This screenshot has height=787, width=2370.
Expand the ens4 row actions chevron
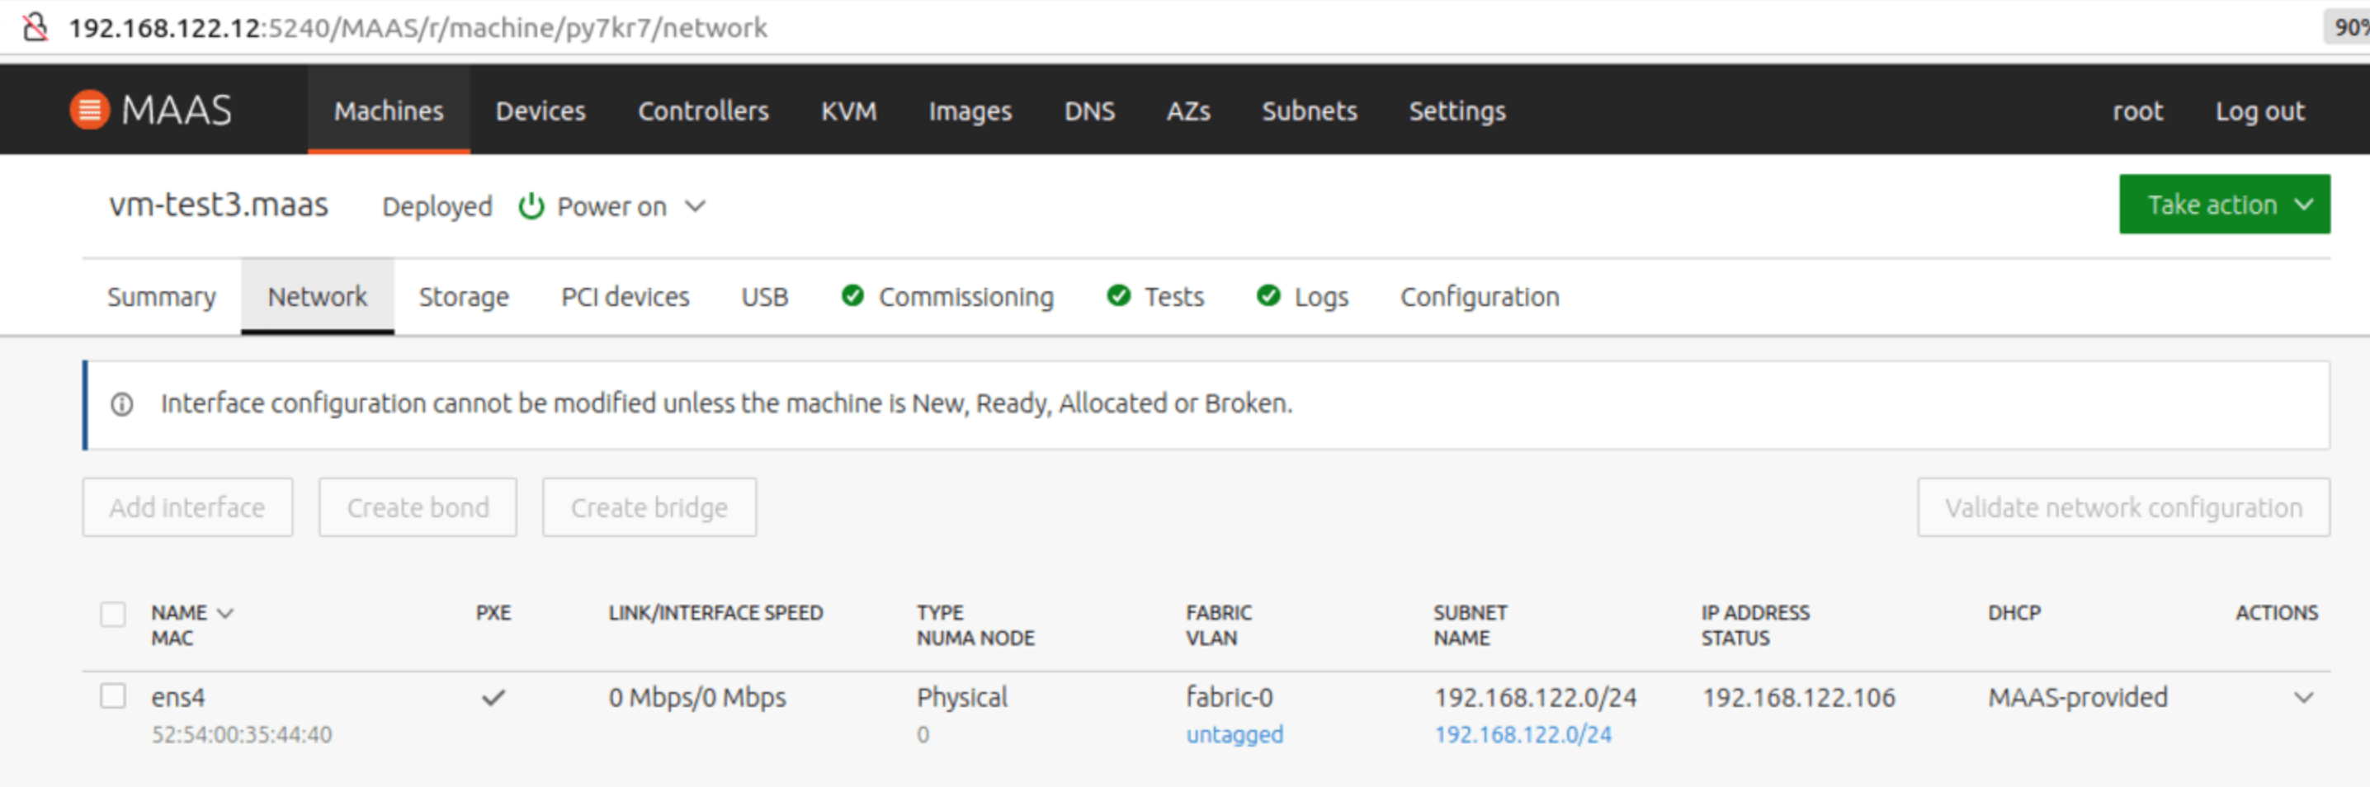point(2303,698)
